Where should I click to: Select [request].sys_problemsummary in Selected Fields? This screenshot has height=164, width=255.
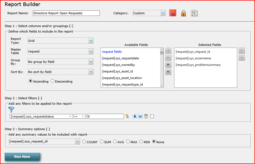tap(198, 65)
